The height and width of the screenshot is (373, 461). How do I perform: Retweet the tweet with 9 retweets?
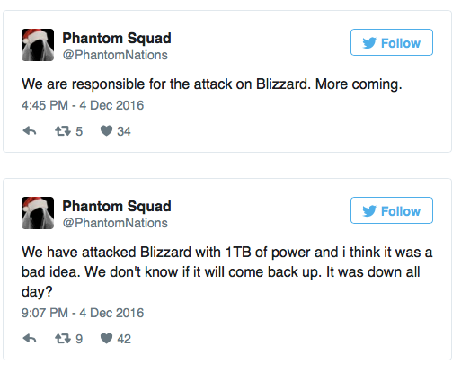coord(63,339)
